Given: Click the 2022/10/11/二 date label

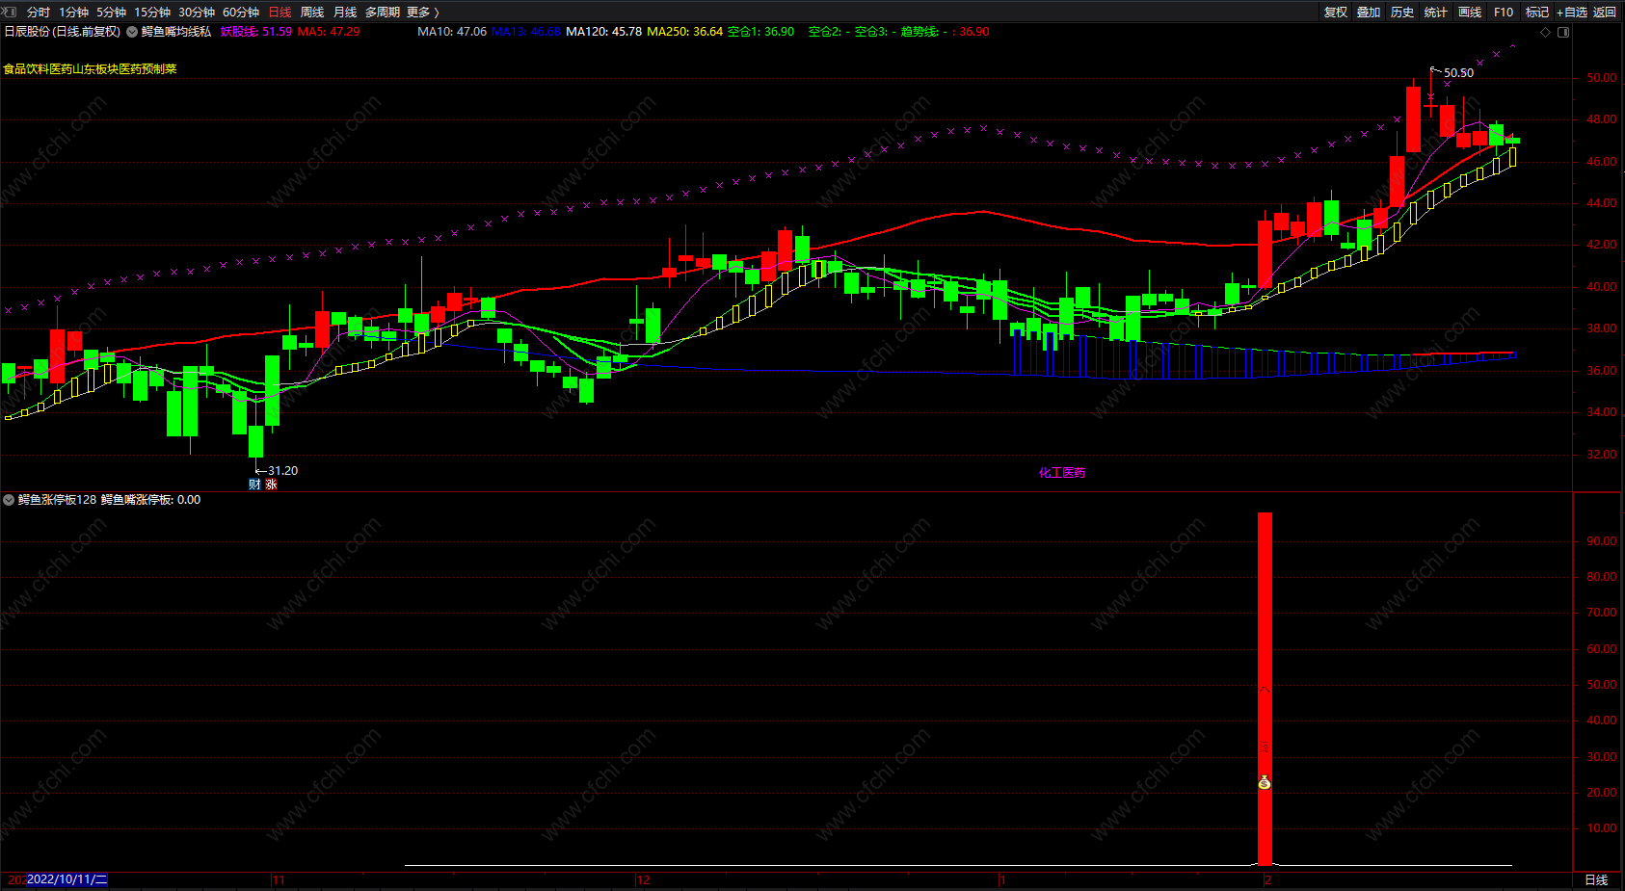Looking at the screenshot, I should tap(67, 879).
